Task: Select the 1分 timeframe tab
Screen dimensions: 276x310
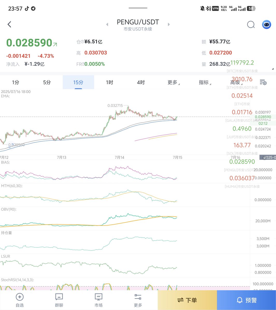Action: [16, 82]
